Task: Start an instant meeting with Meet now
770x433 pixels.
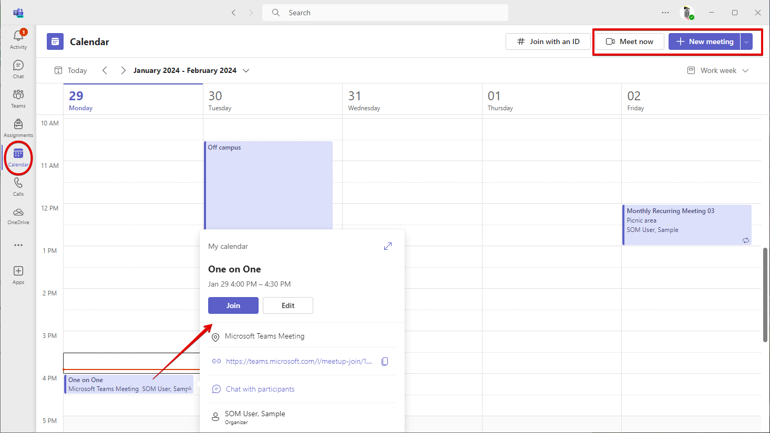Action: pos(630,41)
